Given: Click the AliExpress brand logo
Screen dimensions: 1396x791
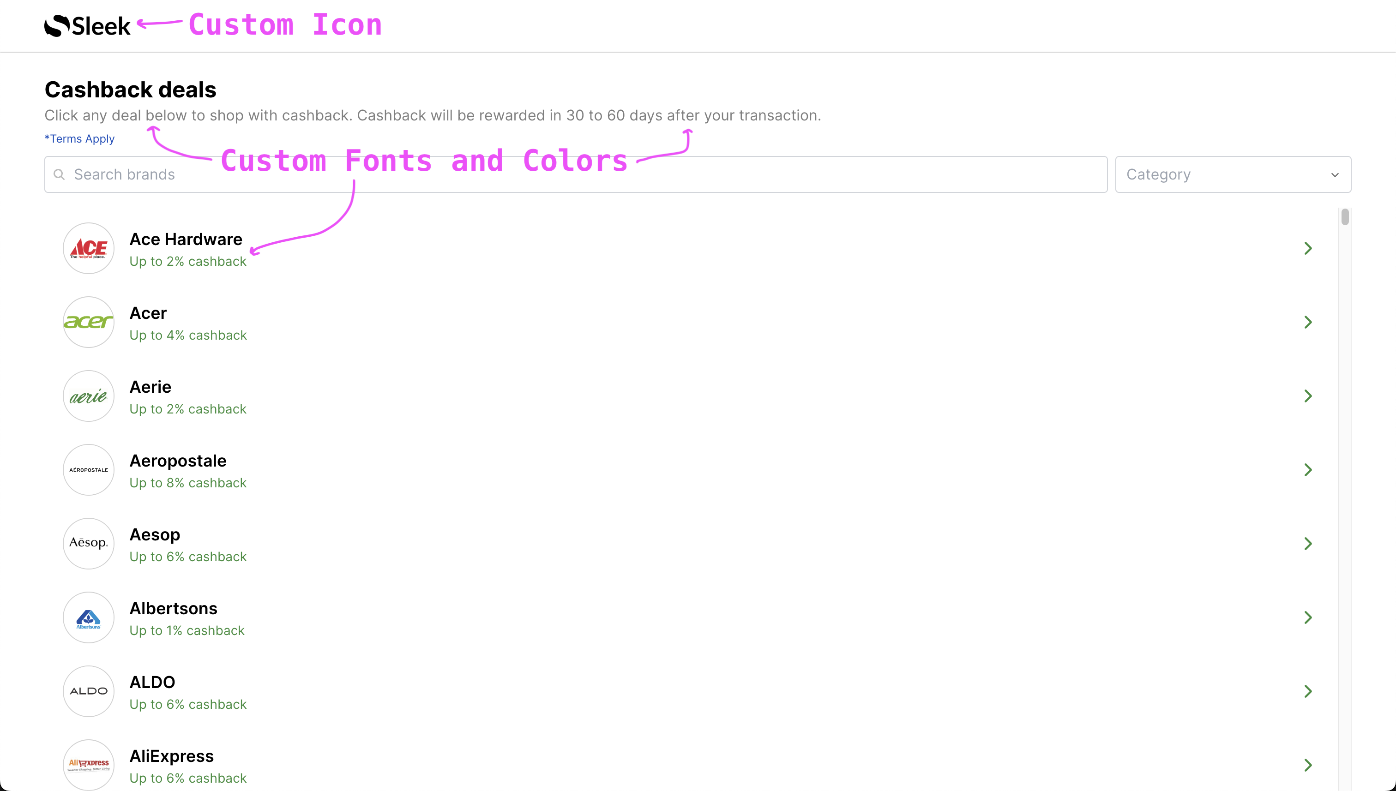Looking at the screenshot, I should (x=89, y=764).
